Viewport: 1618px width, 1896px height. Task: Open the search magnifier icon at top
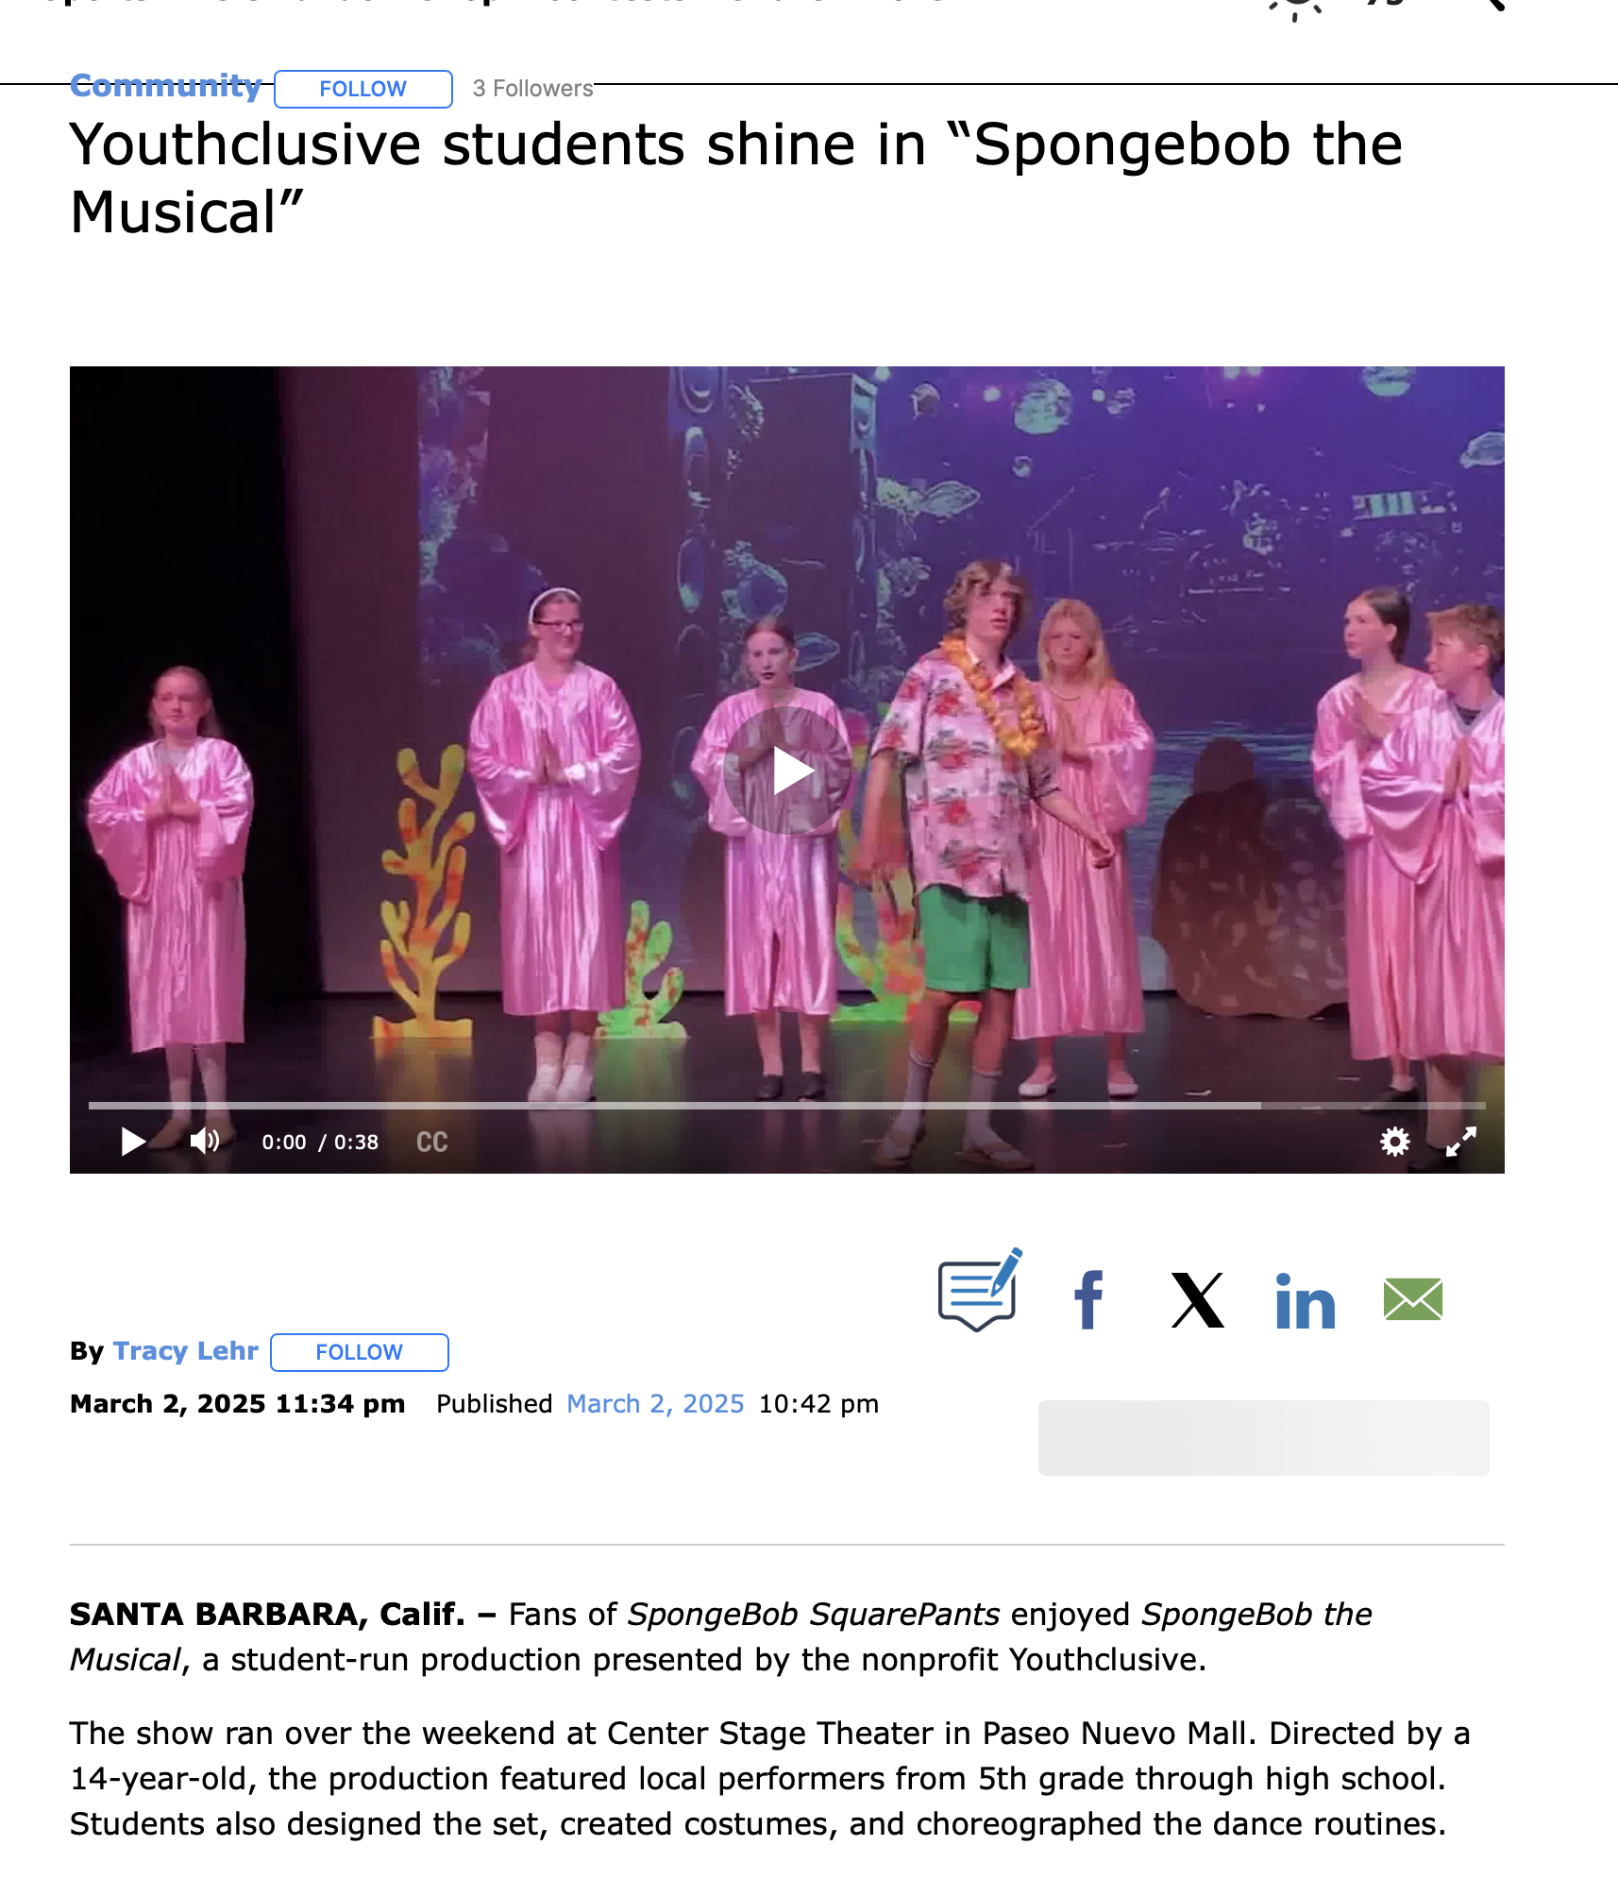click(1490, 5)
